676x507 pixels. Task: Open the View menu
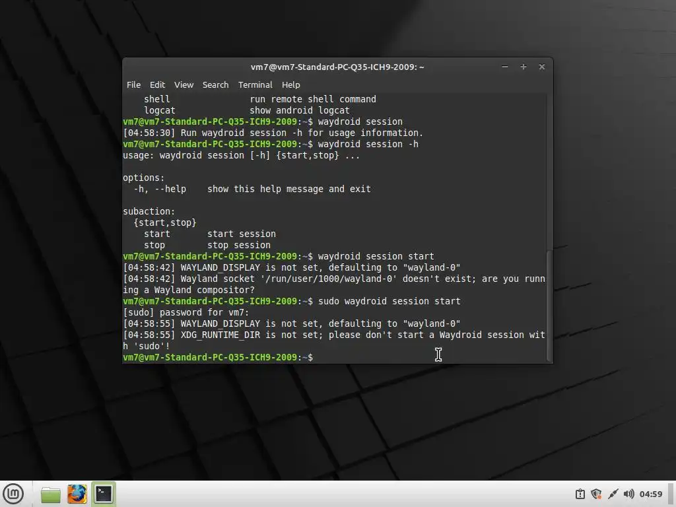pos(184,85)
